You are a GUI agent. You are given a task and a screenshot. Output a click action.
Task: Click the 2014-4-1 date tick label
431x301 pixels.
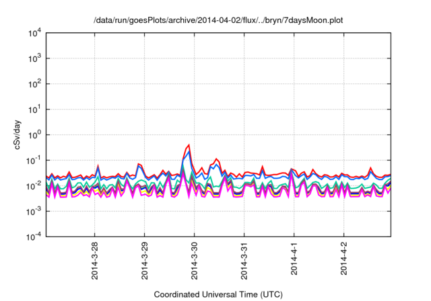click(294, 258)
